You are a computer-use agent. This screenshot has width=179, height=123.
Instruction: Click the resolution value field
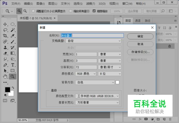pyautogui.click(x=86, y=67)
